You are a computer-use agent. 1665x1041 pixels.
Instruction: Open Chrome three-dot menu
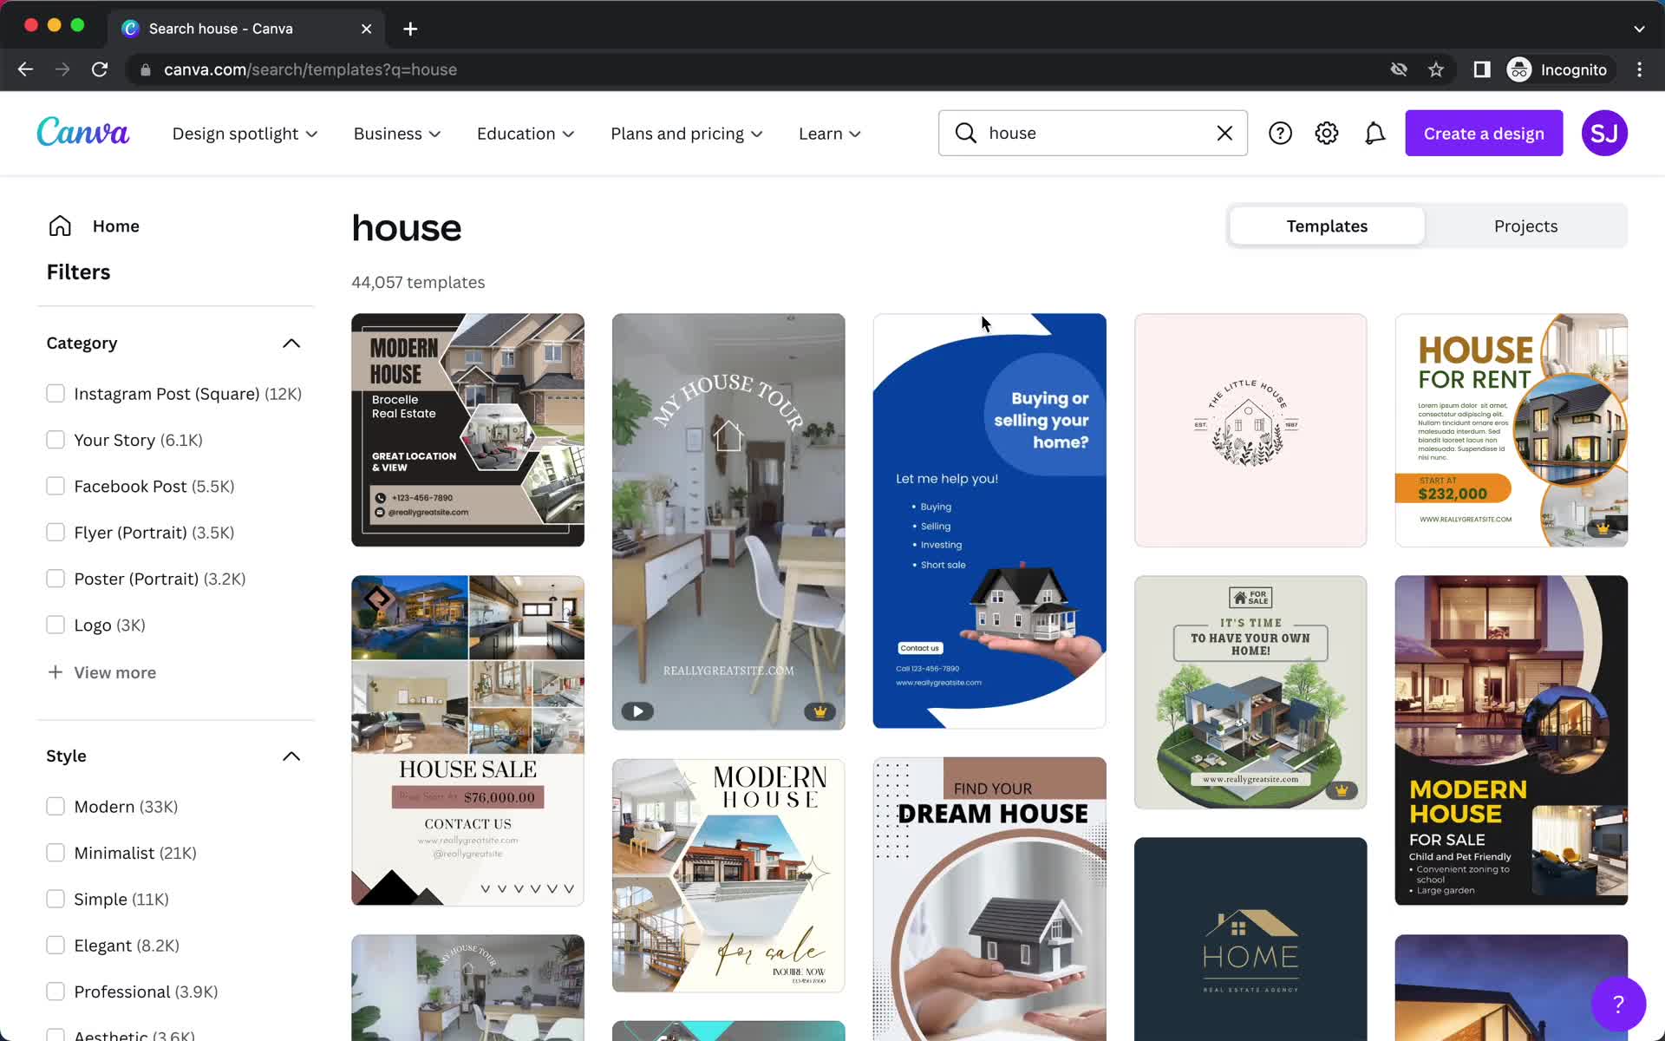(x=1639, y=69)
